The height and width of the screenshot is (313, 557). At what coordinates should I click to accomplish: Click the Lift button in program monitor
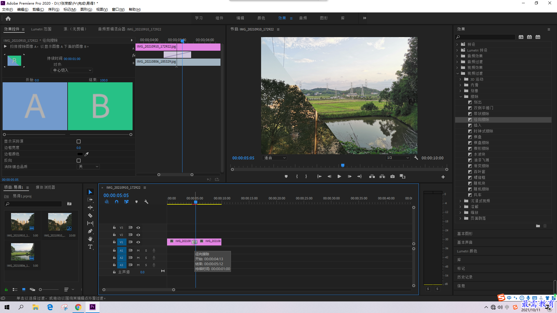click(x=372, y=176)
